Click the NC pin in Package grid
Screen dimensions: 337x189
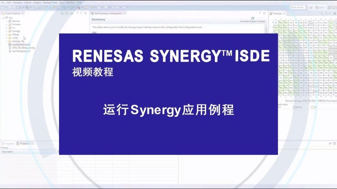[x=276, y=23]
